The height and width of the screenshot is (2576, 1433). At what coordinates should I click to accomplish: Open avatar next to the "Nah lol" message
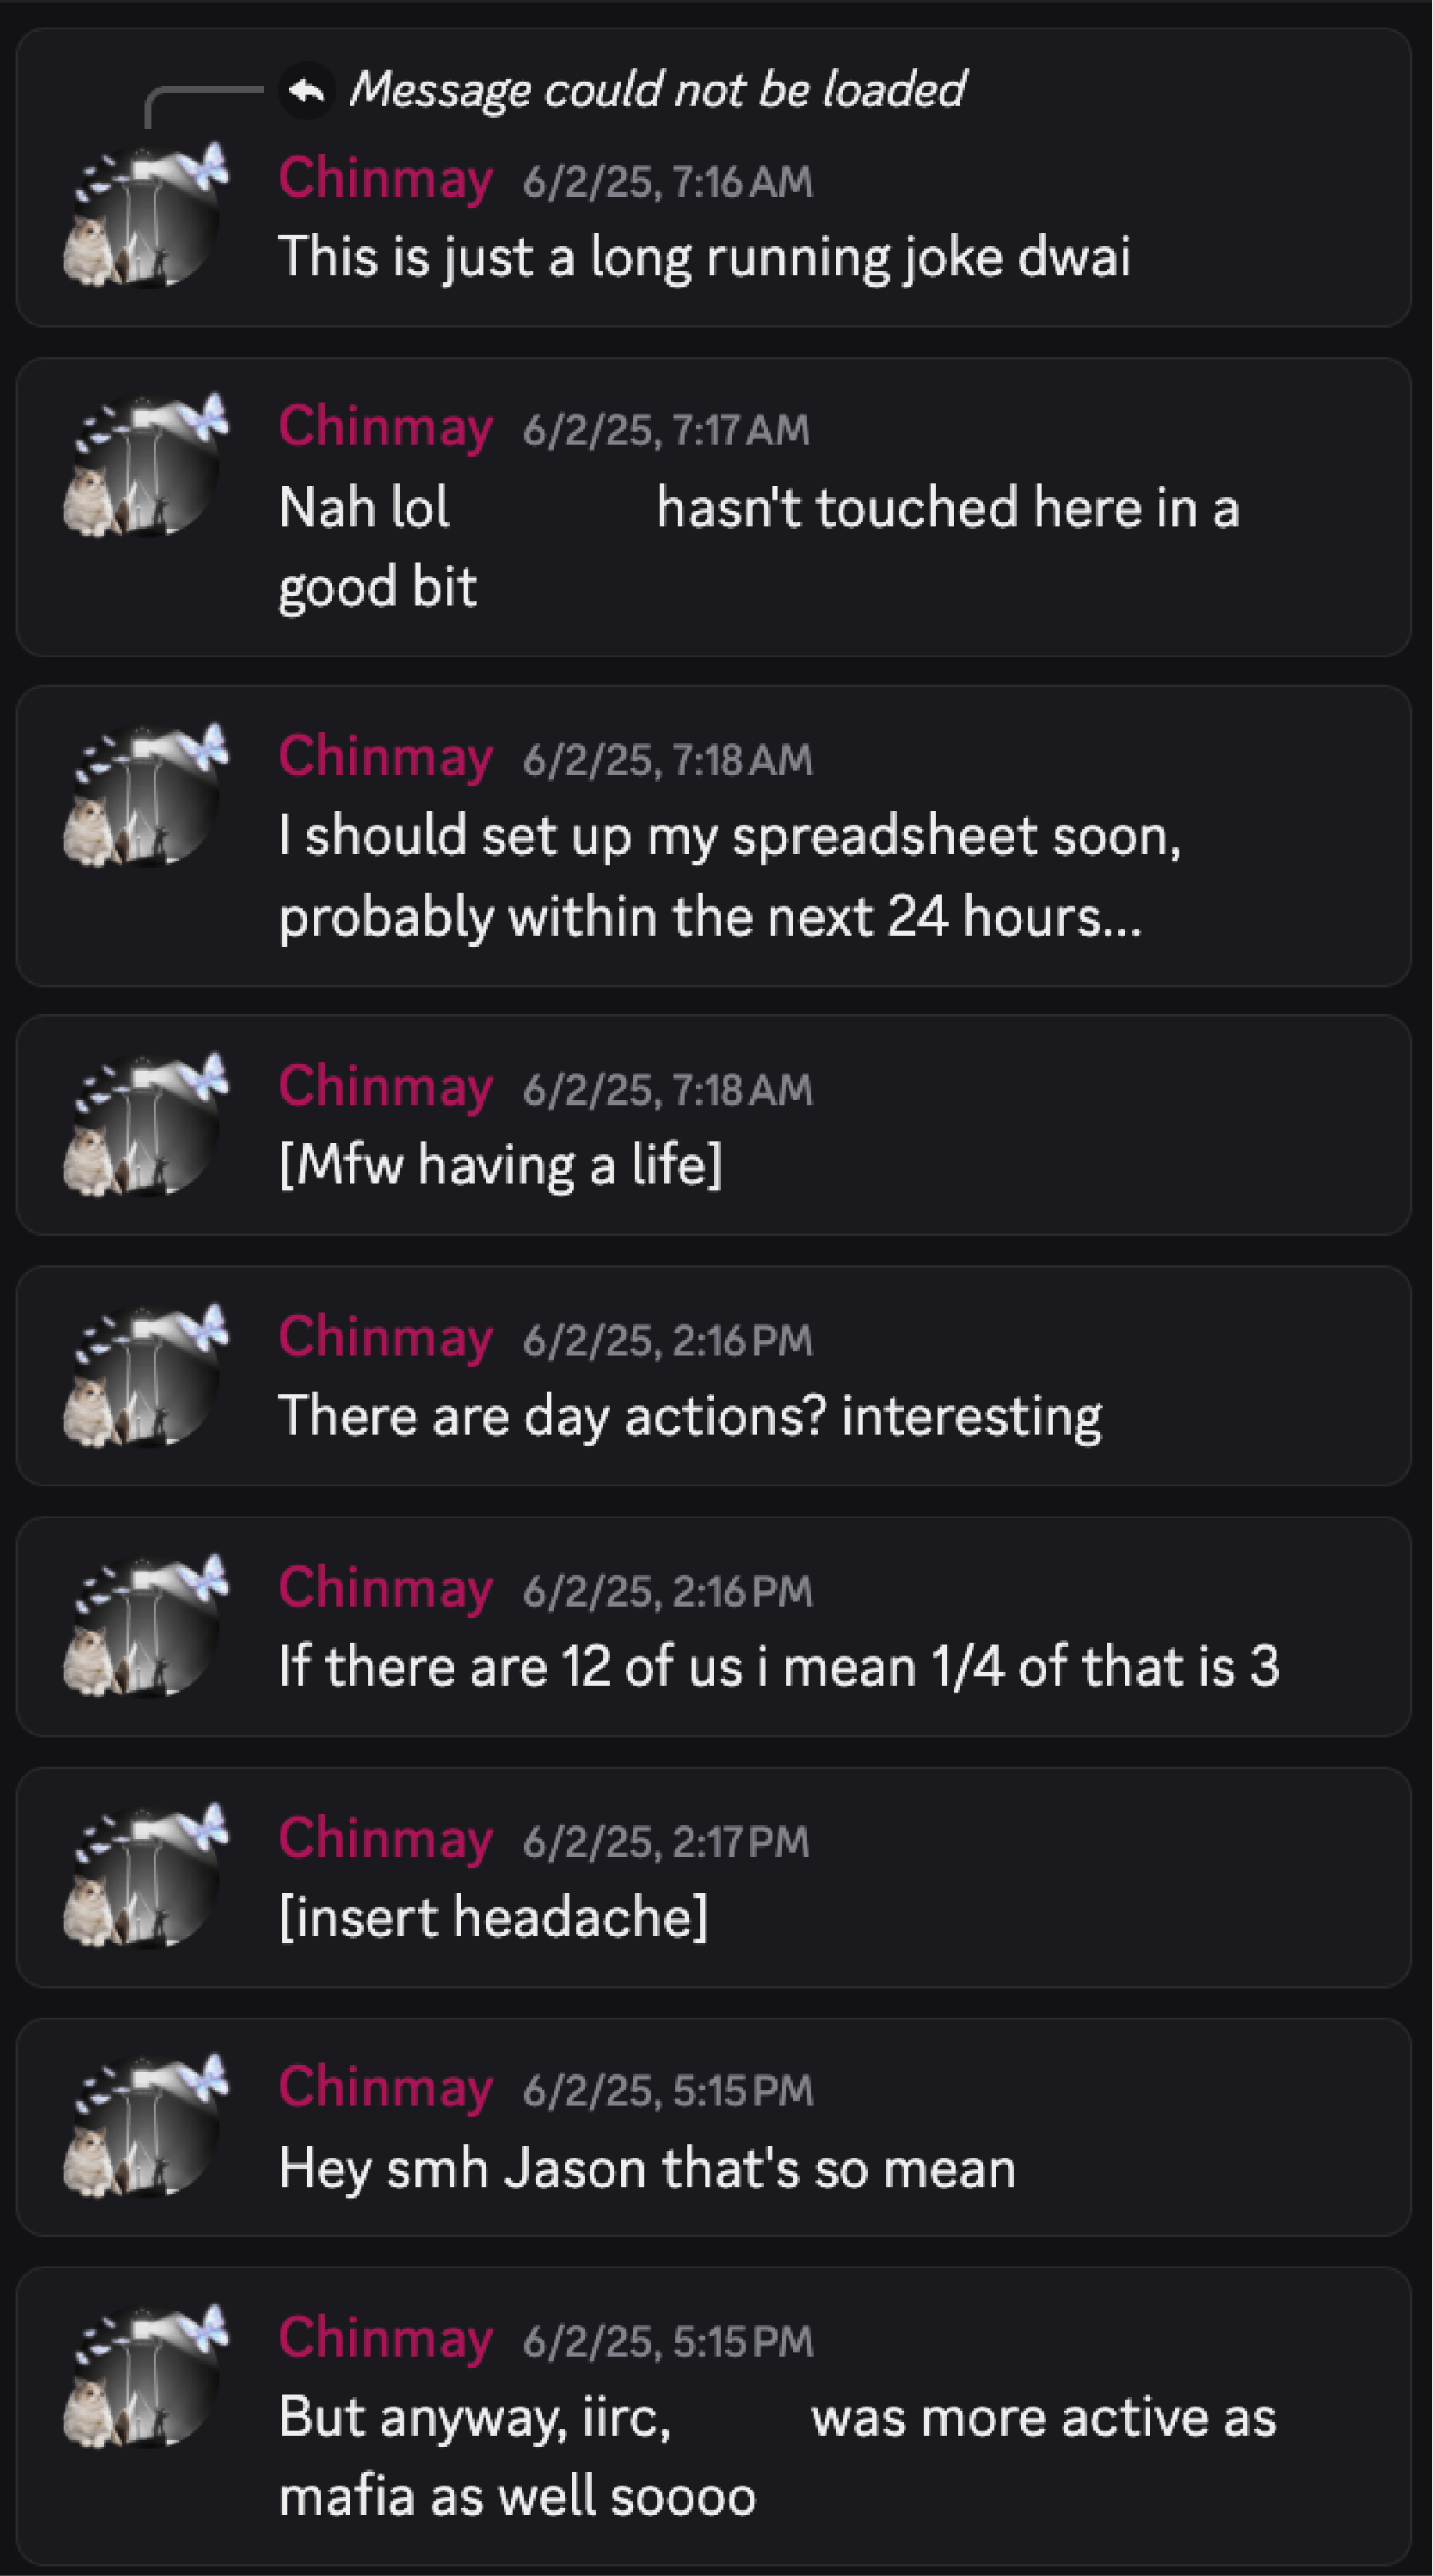point(144,466)
